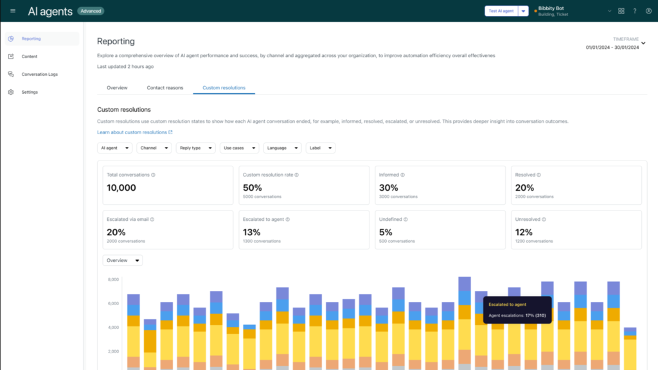Click info icon next to Informed
This screenshot has height=370, width=658.
click(402, 175)
